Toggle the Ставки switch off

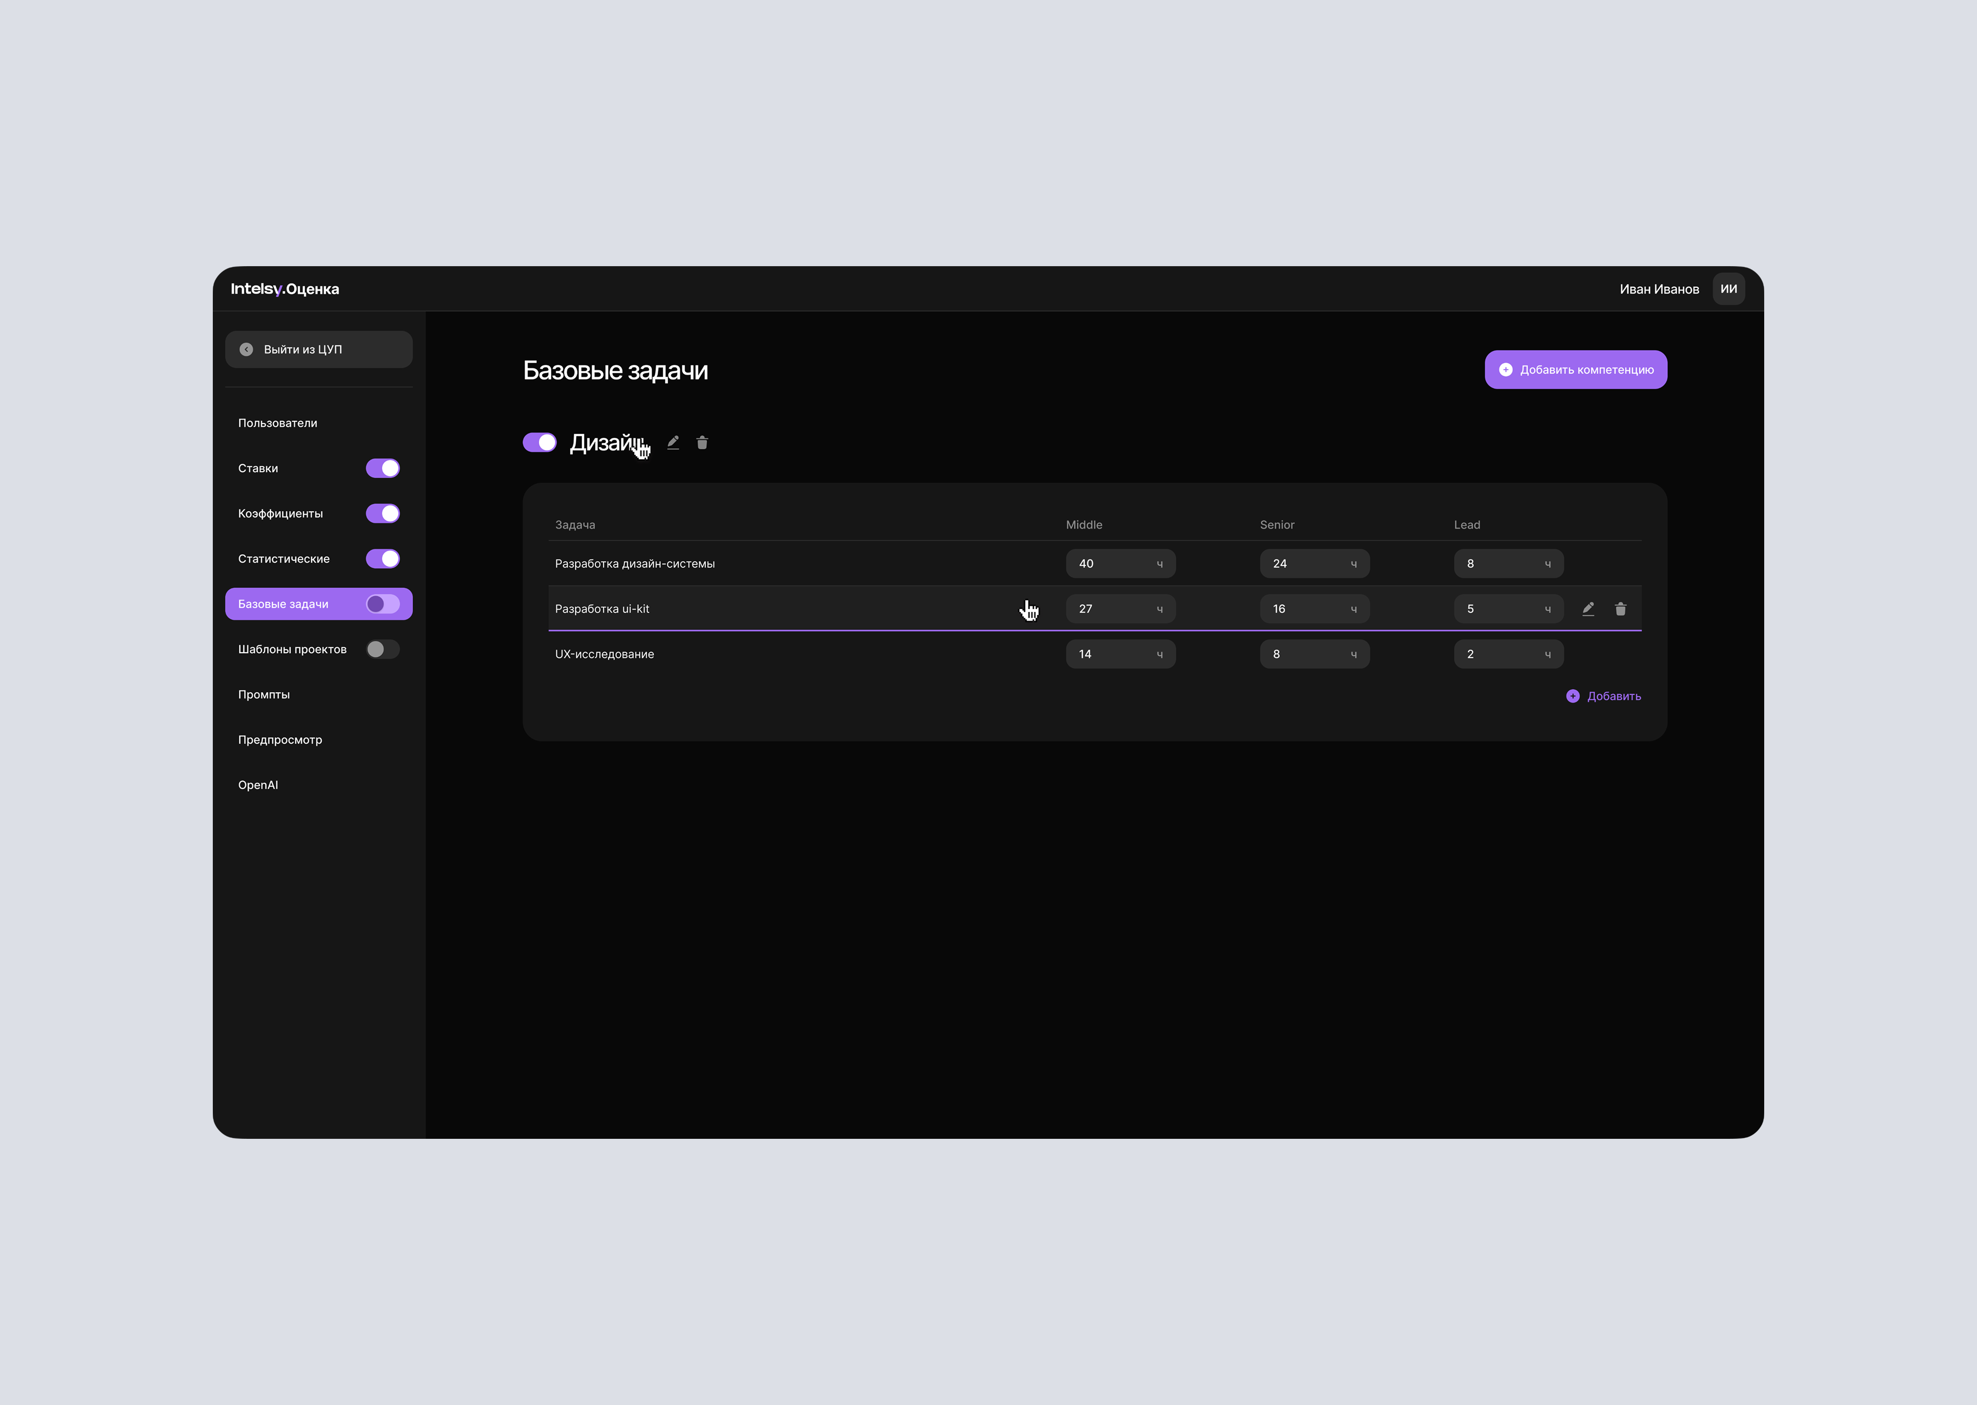(383, 468)
